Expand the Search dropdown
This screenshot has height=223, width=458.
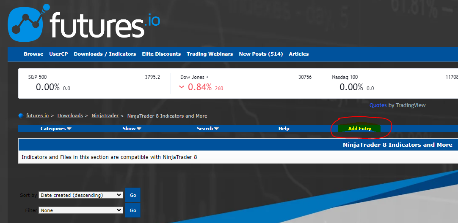(x=208, y=129)
